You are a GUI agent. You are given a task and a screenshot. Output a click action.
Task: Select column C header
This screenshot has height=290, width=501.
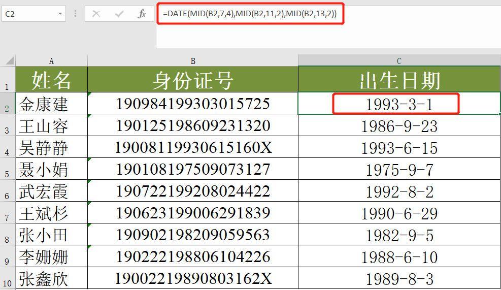tap(399, 61)
